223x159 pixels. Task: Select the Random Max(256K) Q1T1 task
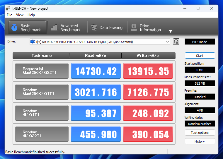pos(42,92)
